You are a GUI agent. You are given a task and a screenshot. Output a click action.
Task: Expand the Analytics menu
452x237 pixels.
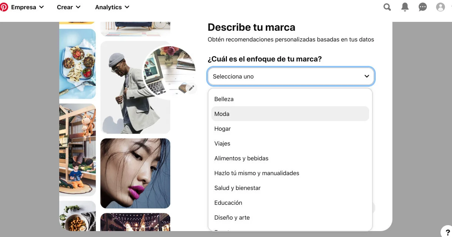point(113,7)
